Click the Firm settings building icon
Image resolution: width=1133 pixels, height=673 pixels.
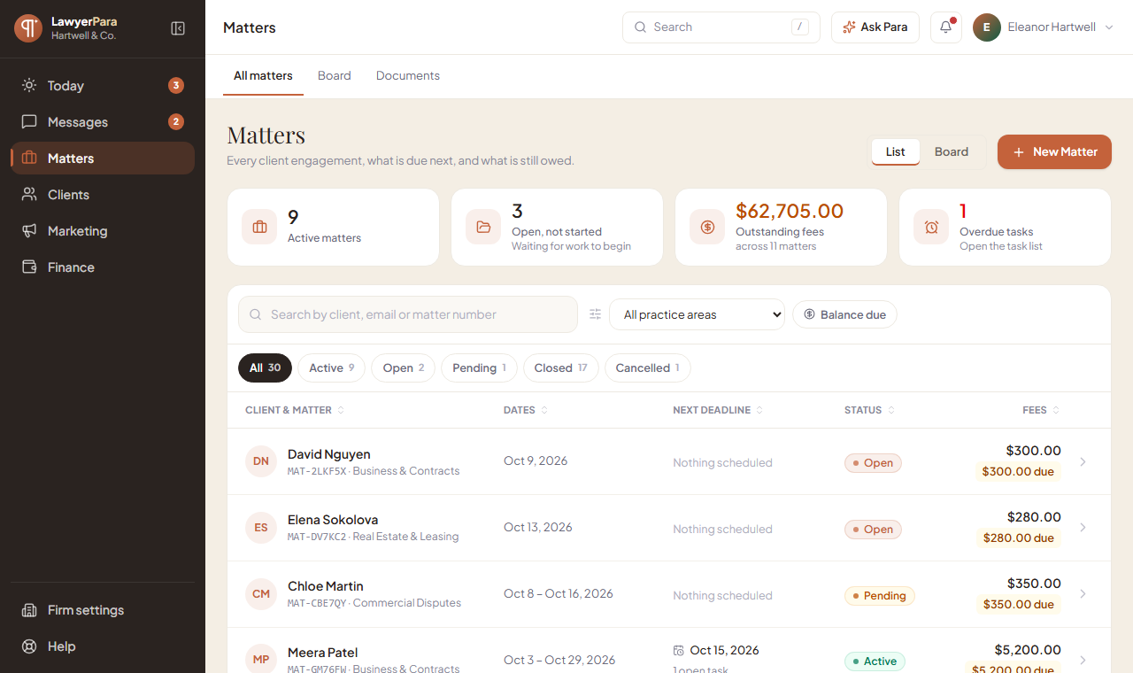29,610
